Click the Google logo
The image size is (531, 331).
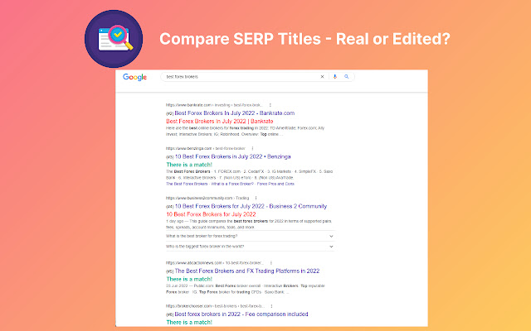[134, 77]
